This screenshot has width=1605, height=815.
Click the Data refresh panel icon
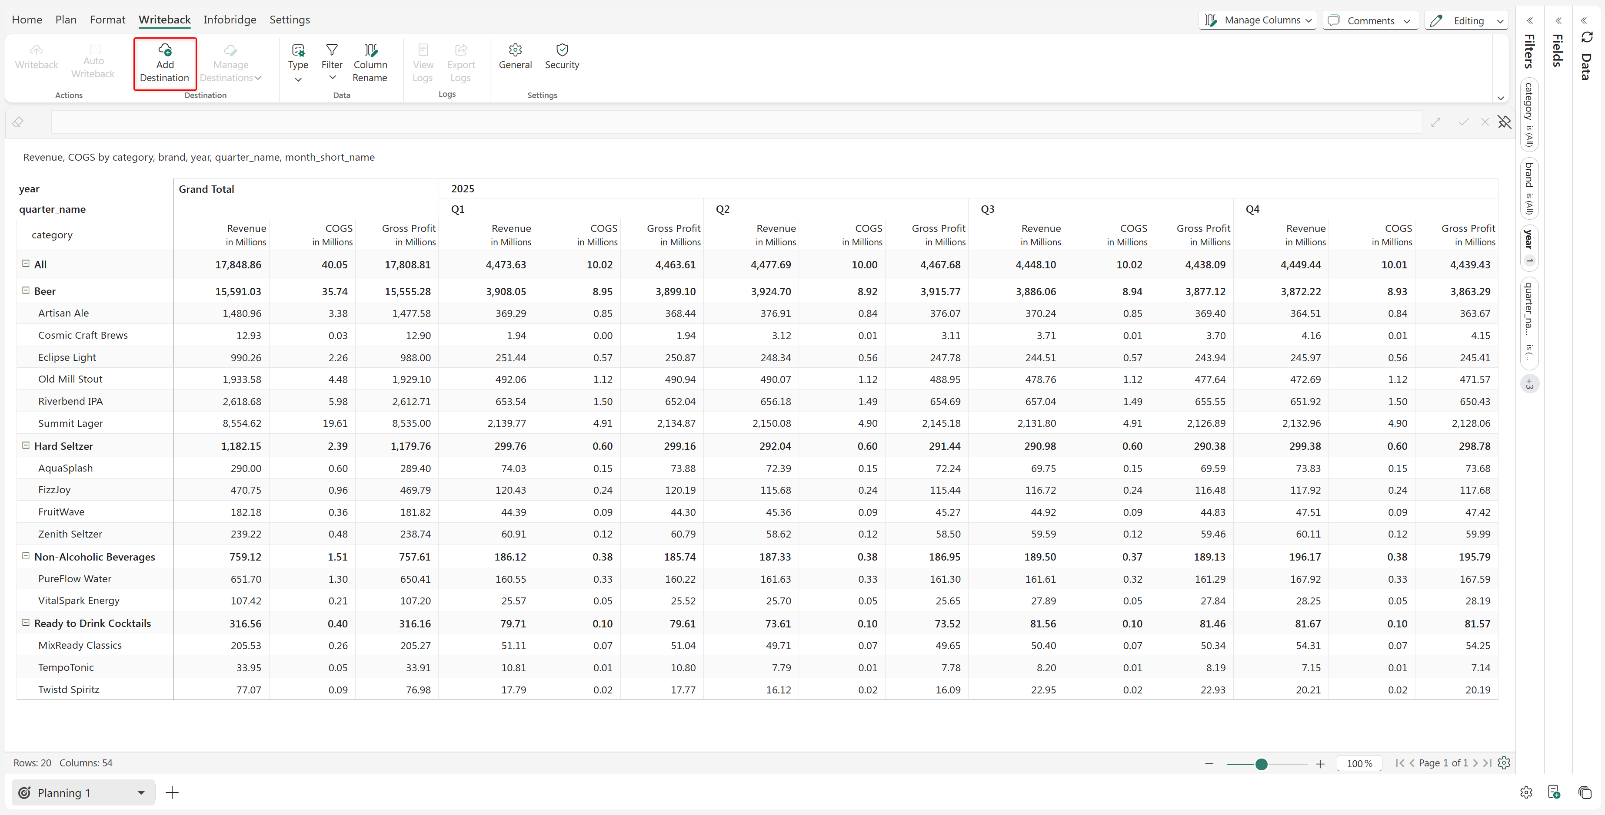1586,38
